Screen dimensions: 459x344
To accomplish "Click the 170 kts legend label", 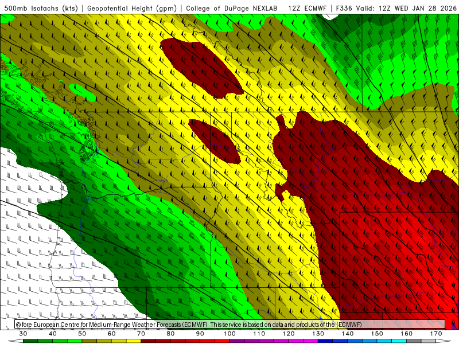I will (x=436, y=334).
